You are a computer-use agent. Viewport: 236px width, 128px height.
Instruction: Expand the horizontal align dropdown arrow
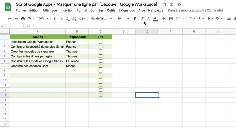tap(194, 19)
